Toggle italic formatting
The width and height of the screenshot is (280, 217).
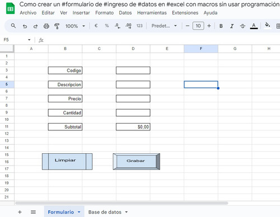(232, 26)
